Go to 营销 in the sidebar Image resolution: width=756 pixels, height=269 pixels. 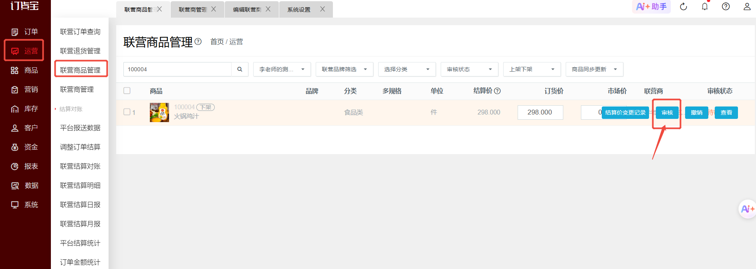25,89
